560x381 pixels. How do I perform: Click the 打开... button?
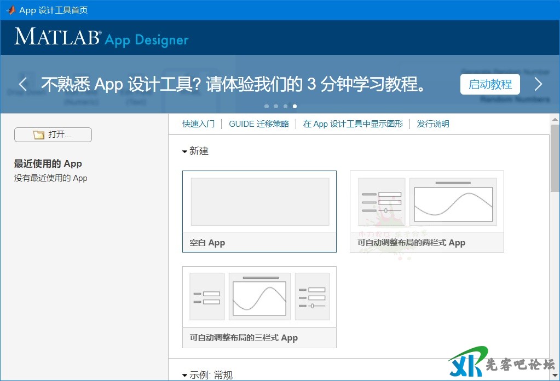tap(53, 135)
